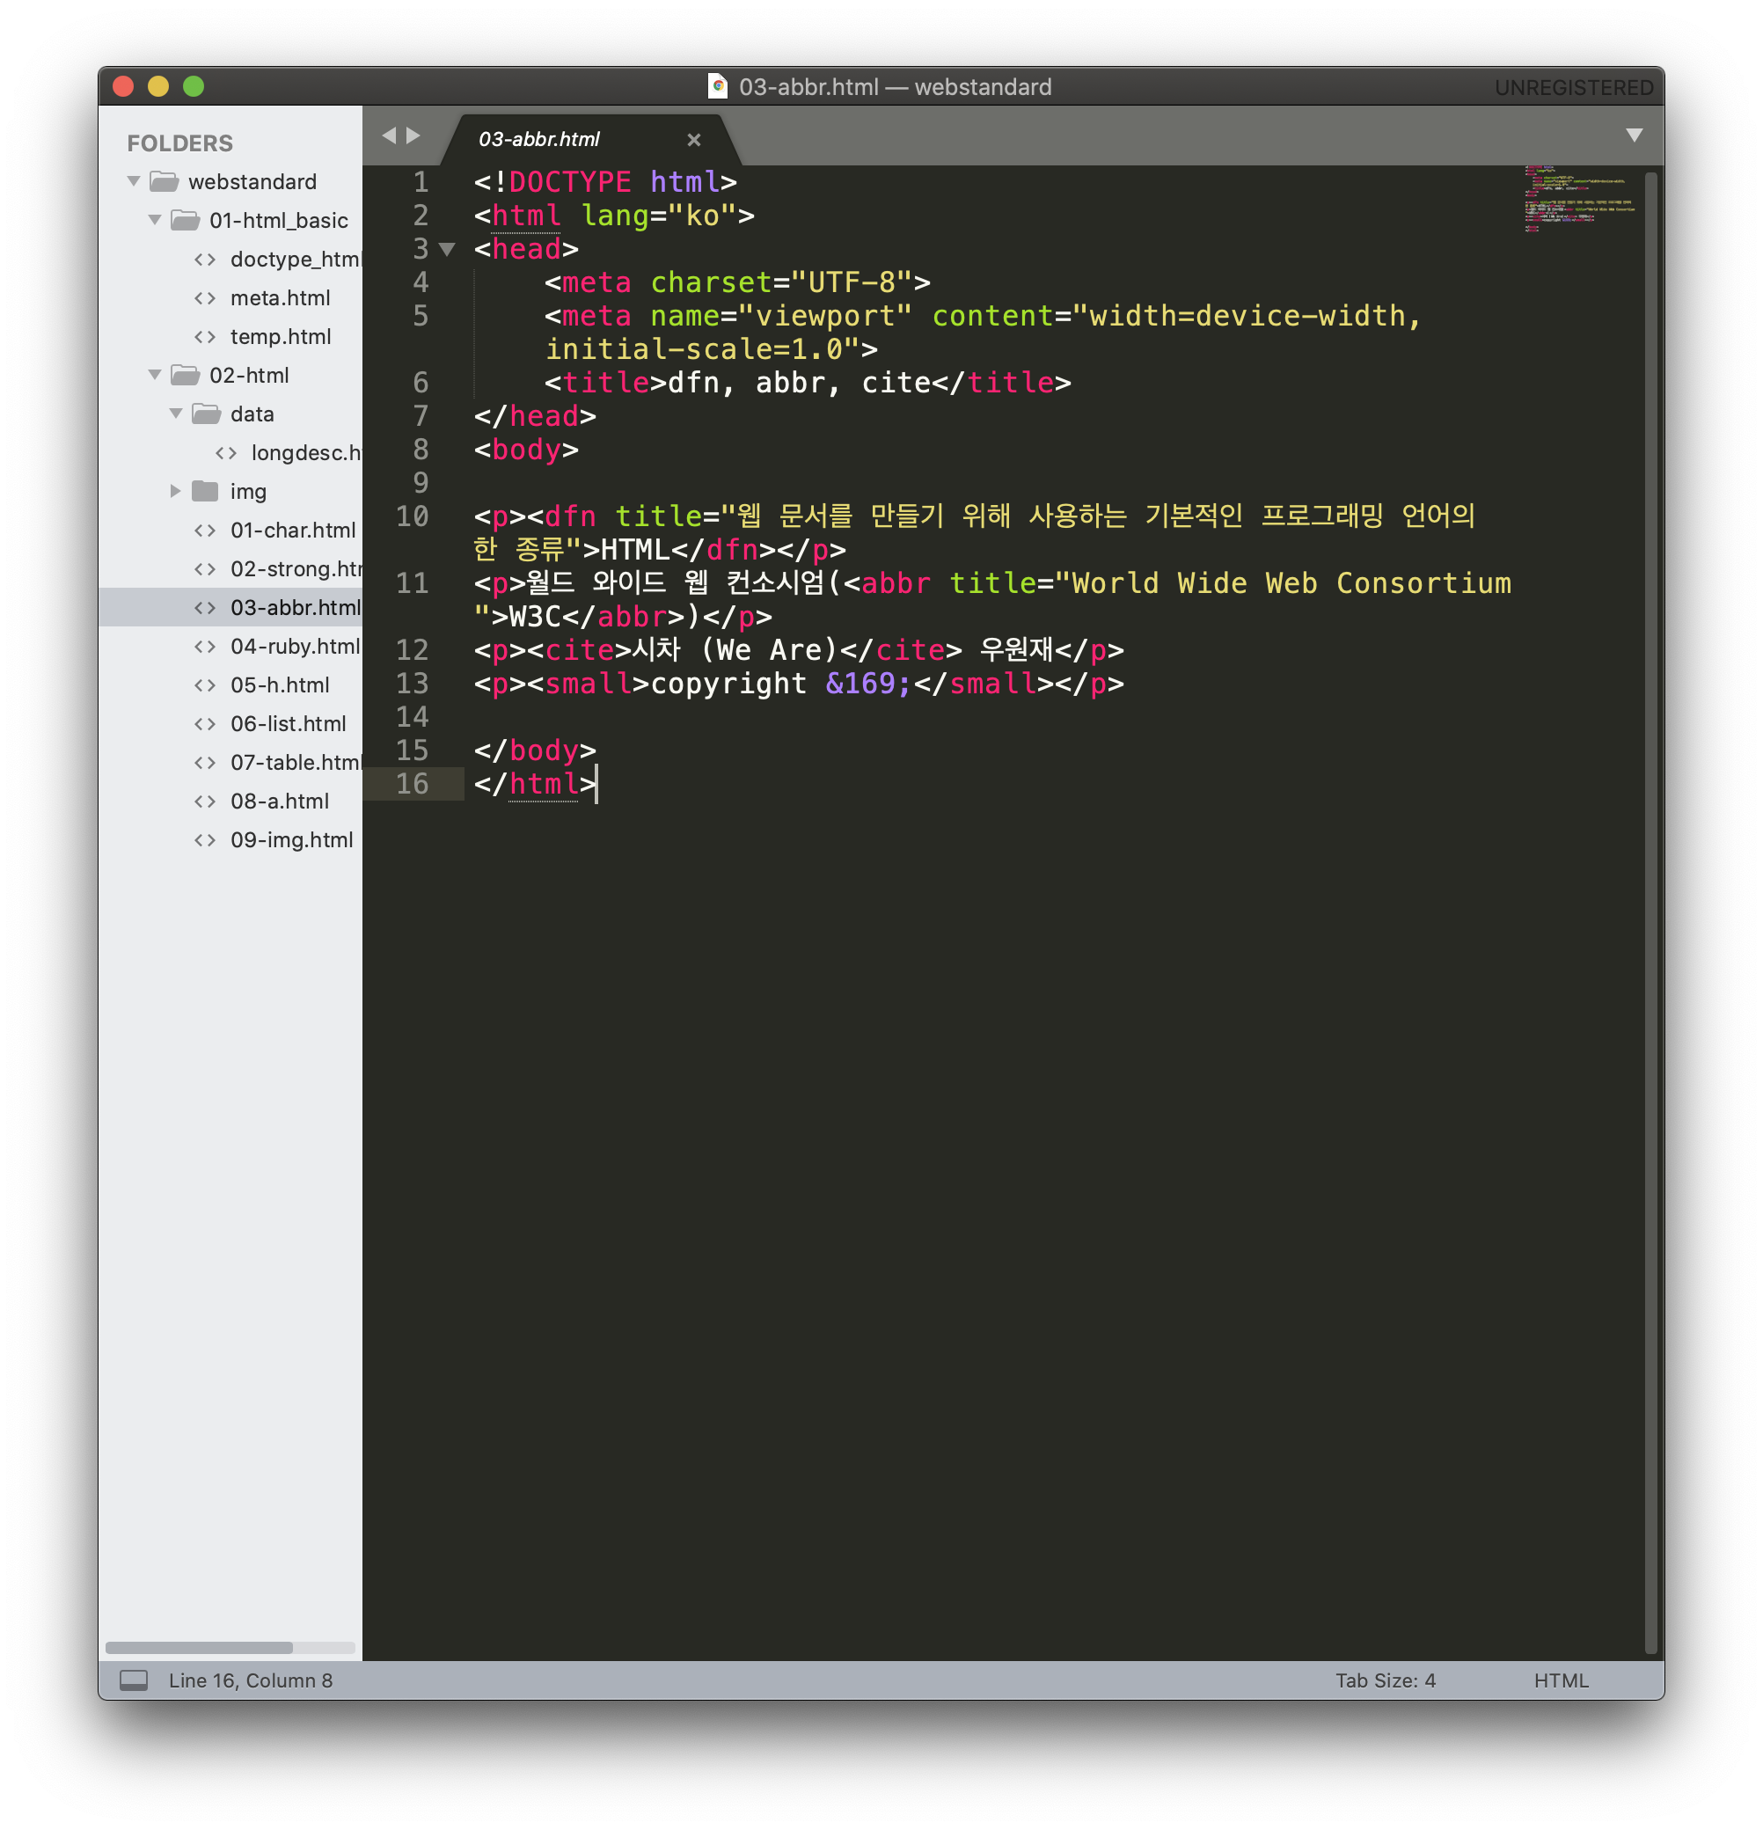Click the back navigation arrow above the editor
Image resolution: width=1763 pixels, height=1830 pixels.
tap(390, 135)
